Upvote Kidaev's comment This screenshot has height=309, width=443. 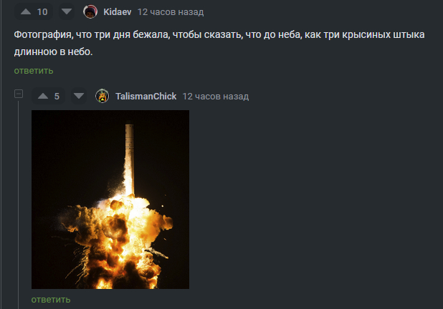point(26,11)
